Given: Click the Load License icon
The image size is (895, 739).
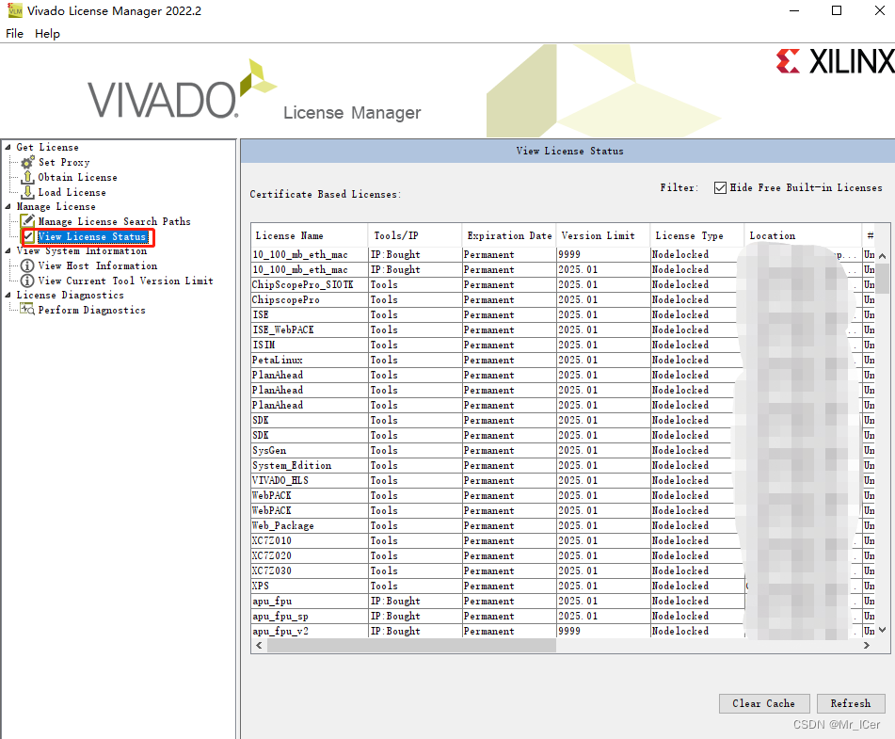Looking at the screenshot, I should tap(27, 192).
